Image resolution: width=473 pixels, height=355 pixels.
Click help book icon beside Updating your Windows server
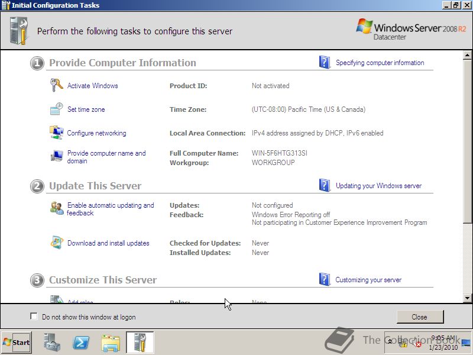(325, 185)
